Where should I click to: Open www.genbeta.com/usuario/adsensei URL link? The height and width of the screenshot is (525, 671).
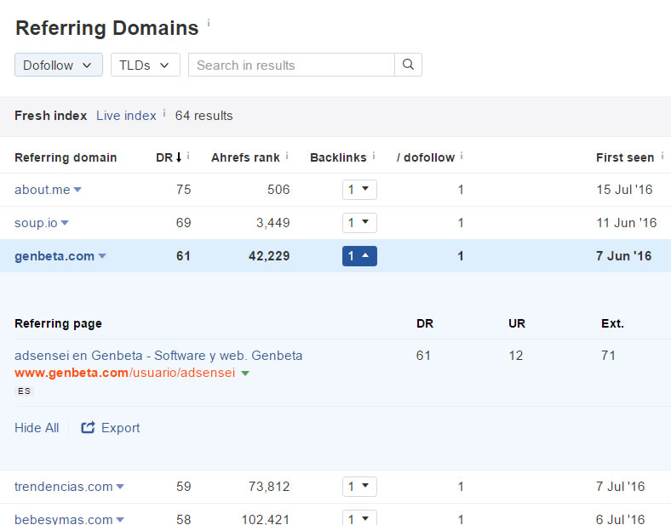tap(125, 373)
